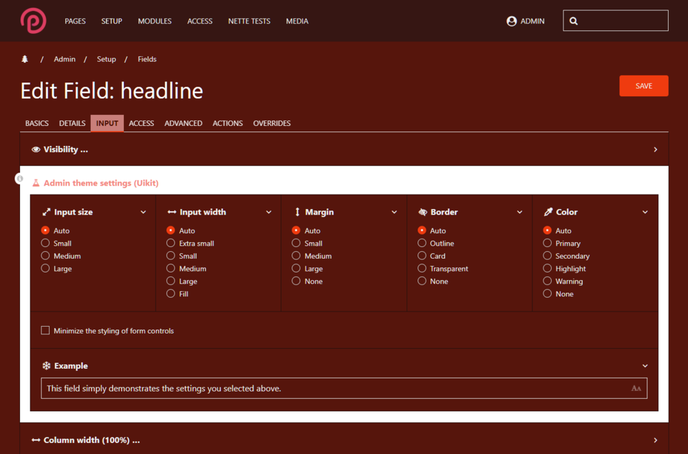Select the Highlight color option
The height and width of the screenshot is (454, 688).
tap(548, 268)
